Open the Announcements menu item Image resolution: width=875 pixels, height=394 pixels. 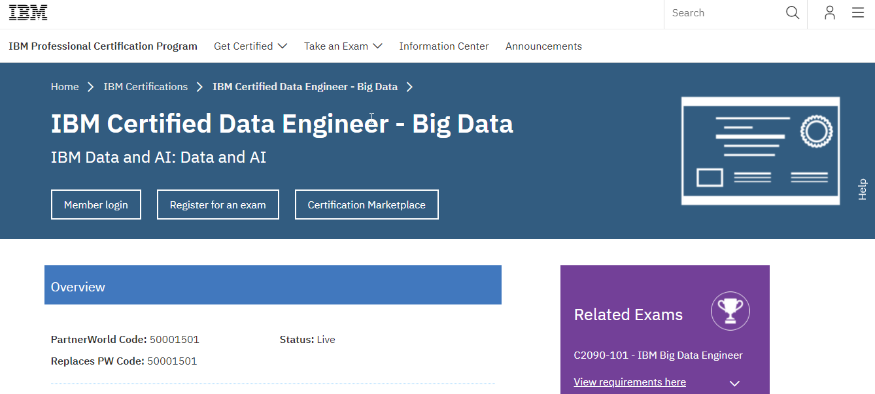[543, 46]
